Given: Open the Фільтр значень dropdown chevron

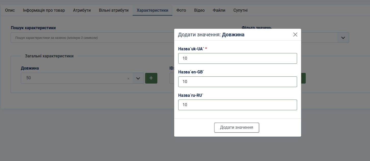Looking at the screenshot, I should [x=343, y=38].
